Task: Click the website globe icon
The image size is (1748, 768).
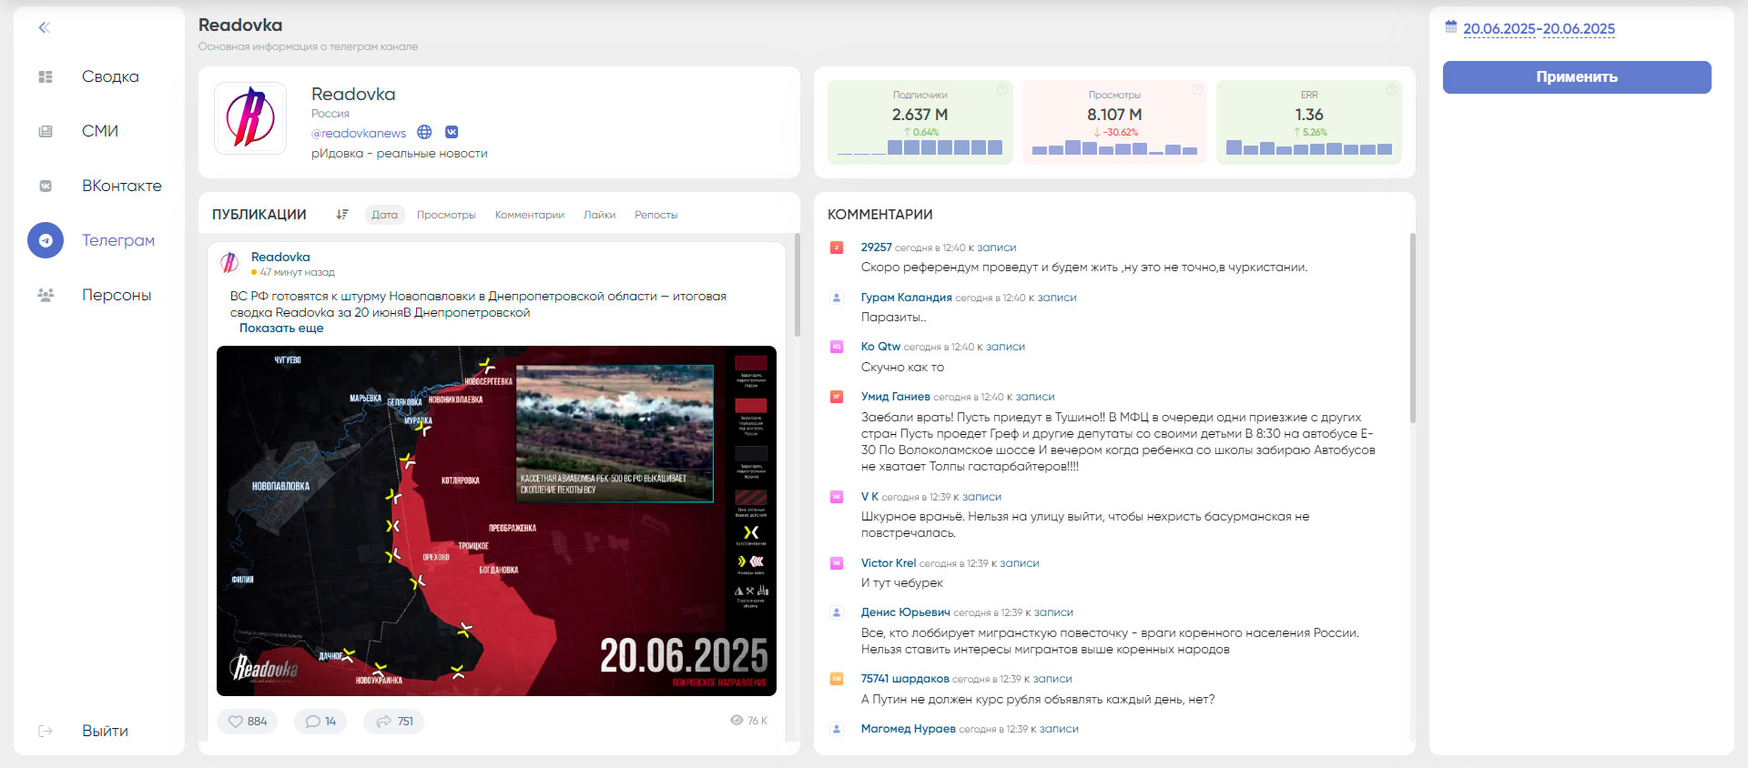Action: [424, 133]
